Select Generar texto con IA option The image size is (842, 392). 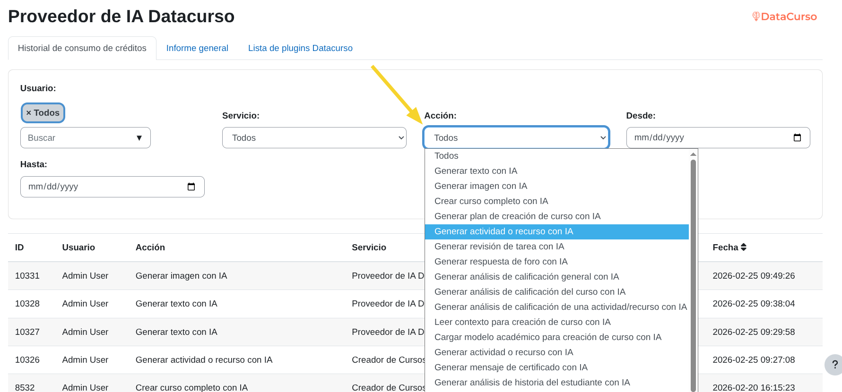[476, 171]
